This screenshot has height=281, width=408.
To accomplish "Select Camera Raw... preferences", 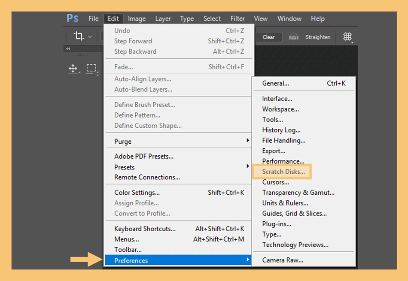I will 283,260.
